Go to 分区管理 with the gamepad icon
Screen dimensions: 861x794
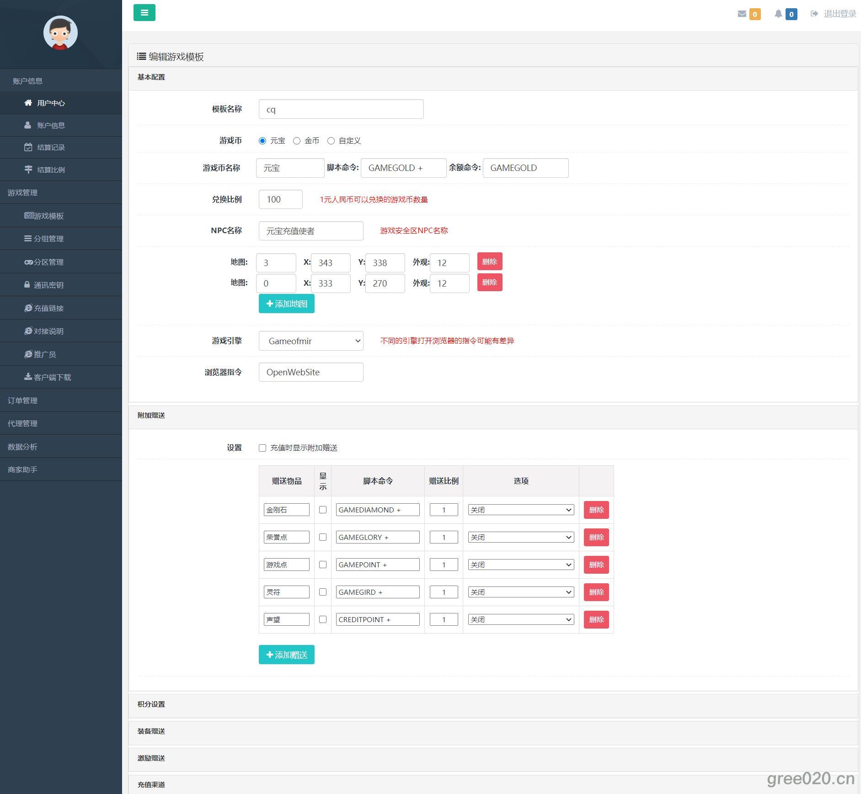pos(48,262)
